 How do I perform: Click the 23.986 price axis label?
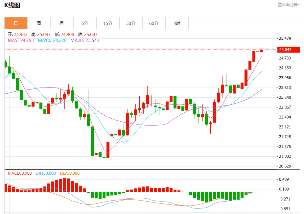pyautogui.click(x=285, y=78)
